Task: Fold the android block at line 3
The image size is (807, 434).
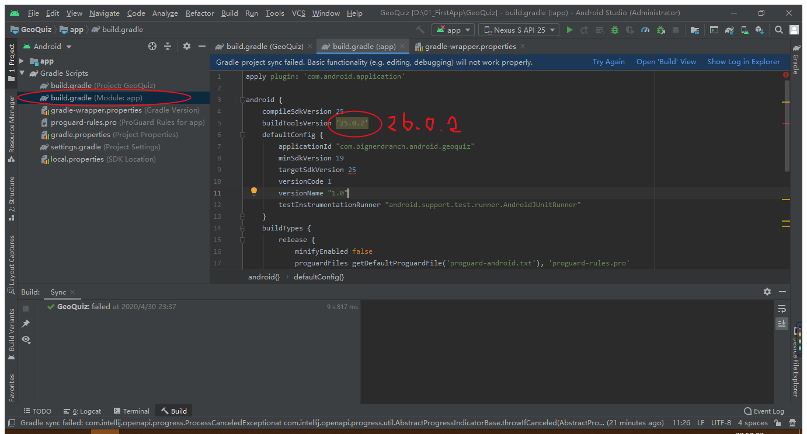Action: pos(242,100)
